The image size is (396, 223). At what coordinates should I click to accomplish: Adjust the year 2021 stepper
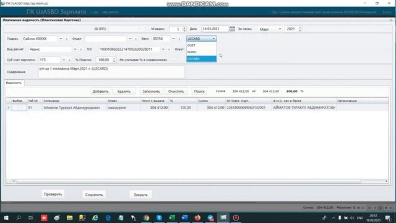[x=299, y=29]
